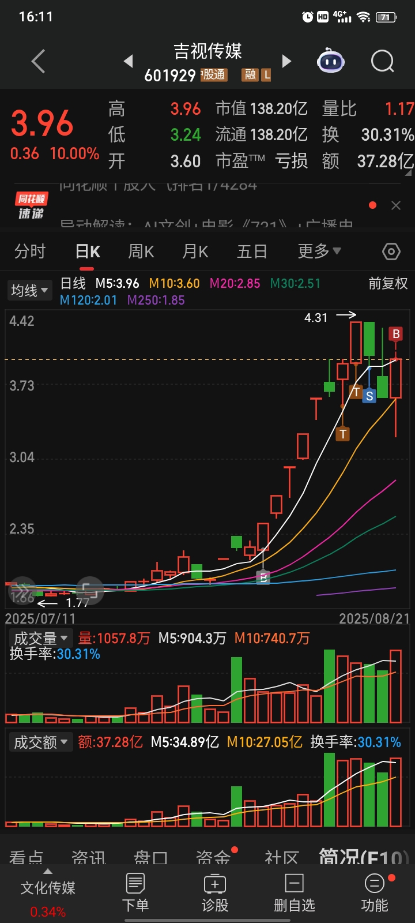Switch to 五日 tab
Image resolution: width=415 pixels, height=923 pixels.
(252, 252)
